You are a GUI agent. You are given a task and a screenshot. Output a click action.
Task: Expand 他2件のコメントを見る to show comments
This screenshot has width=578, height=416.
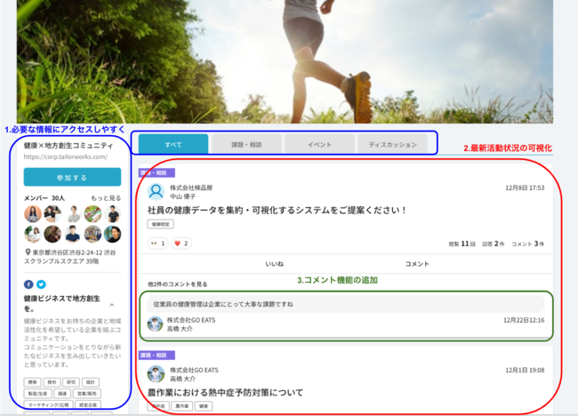click(178, 284)
